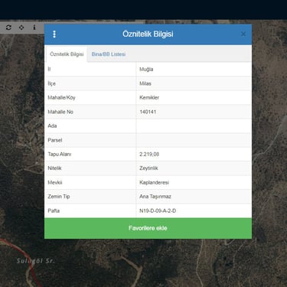Click the N19-D-09-A-2-D pafta value
Viewport: 287px width, 287px height.
point(158,210)
